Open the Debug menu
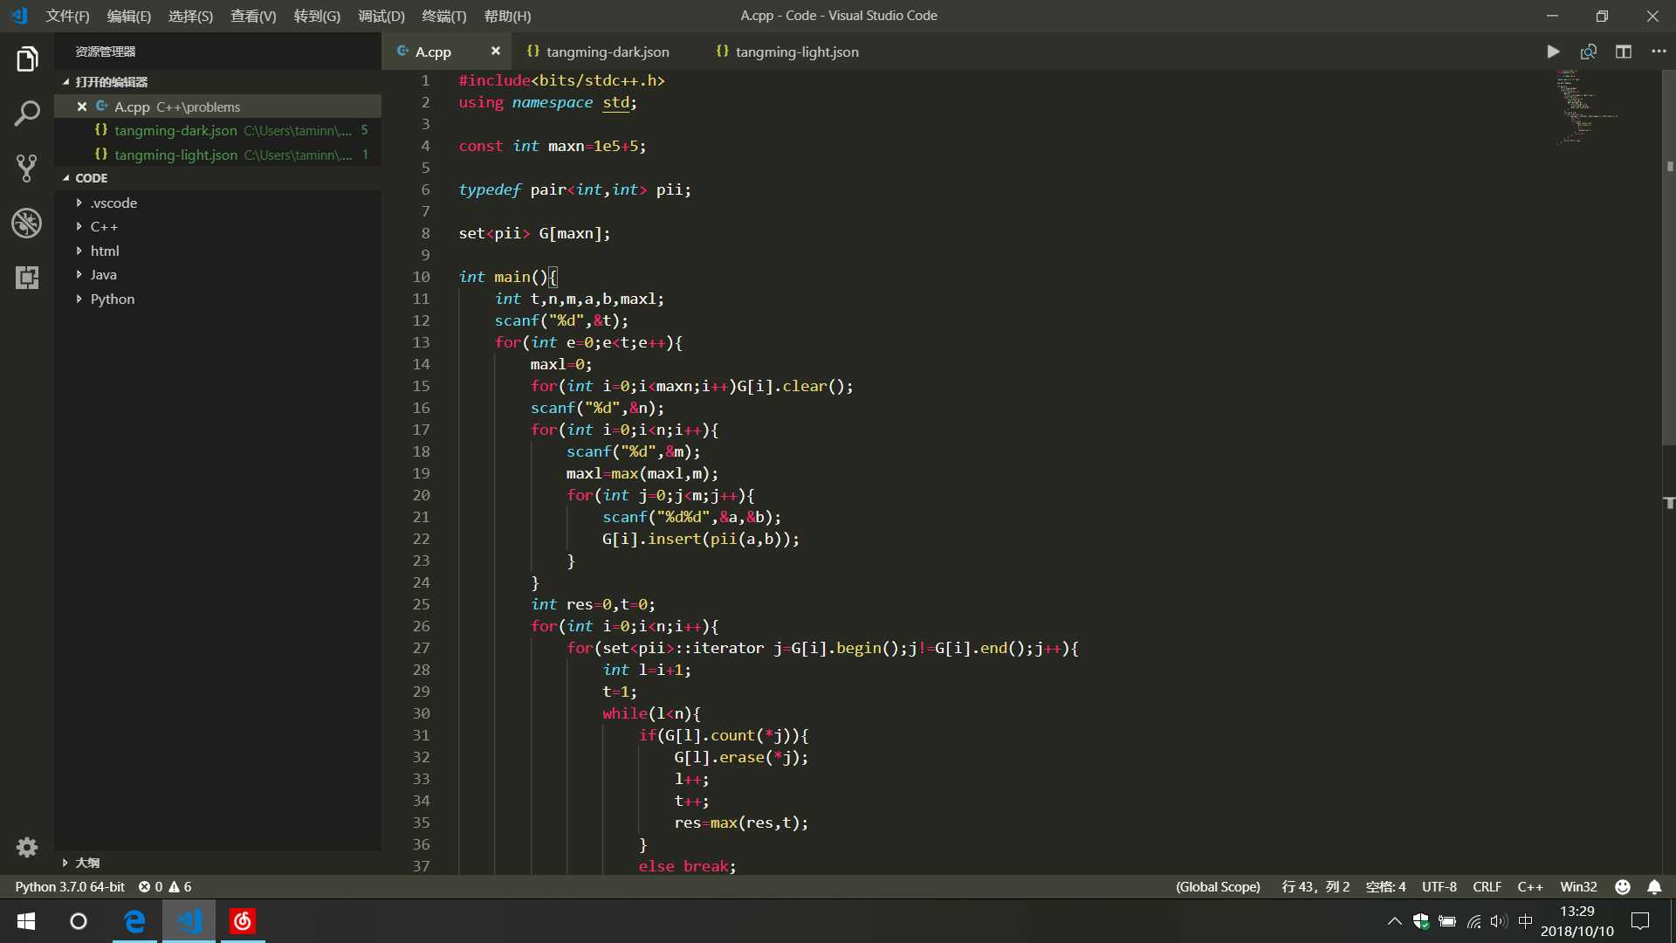The image size is (1676, 943). click(x=381, y=16)
